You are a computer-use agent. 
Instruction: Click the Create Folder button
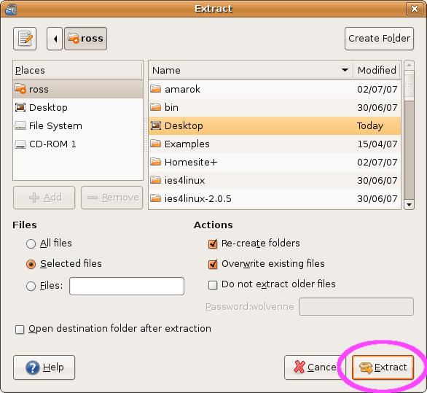coord(379,39)
